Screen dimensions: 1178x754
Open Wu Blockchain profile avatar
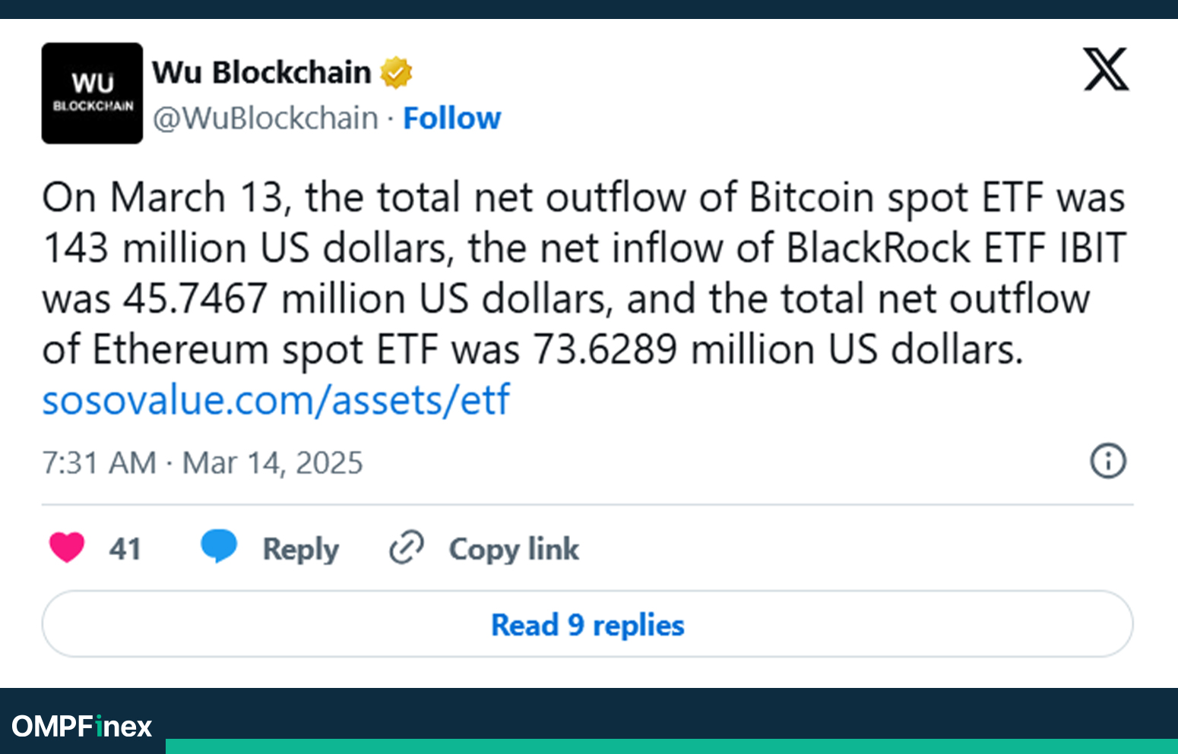point(92,93)
